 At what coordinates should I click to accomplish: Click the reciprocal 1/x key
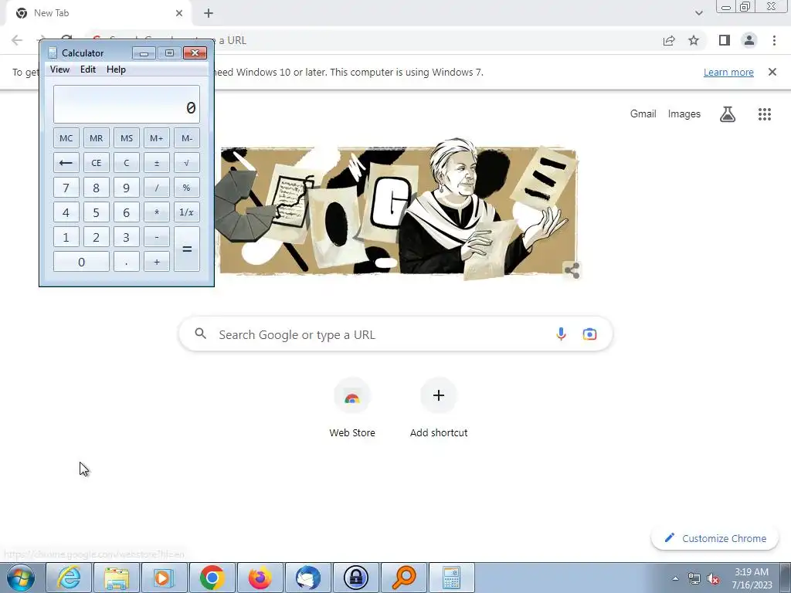[x=187, y=212]
